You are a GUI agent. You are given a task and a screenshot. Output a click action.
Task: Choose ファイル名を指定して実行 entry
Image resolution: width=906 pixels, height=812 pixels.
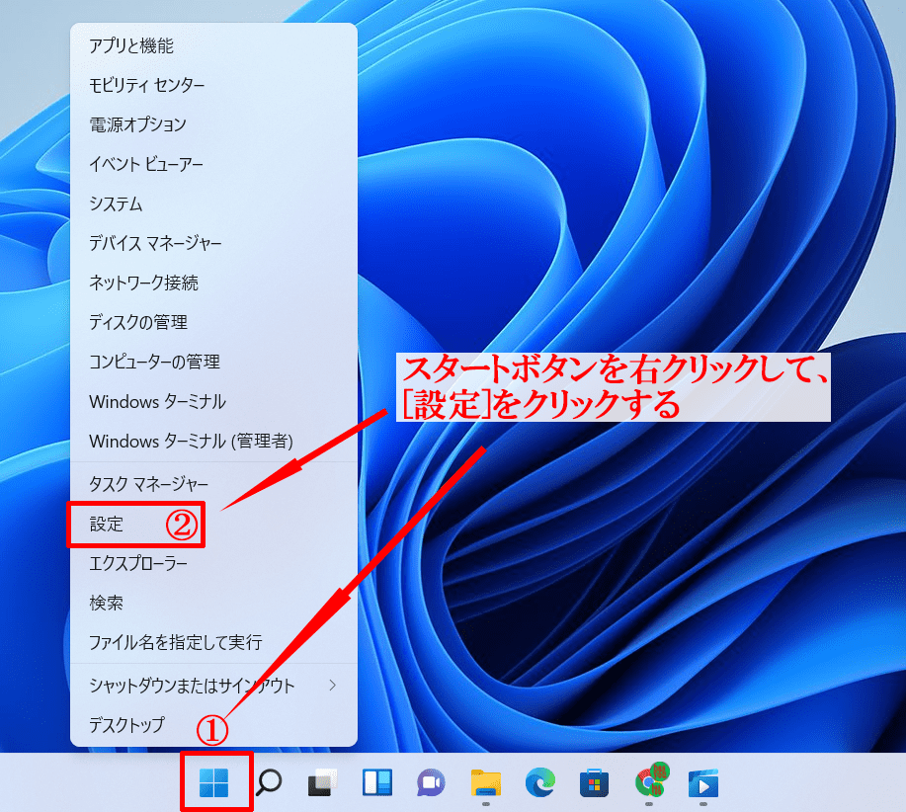tap(176, 642)
